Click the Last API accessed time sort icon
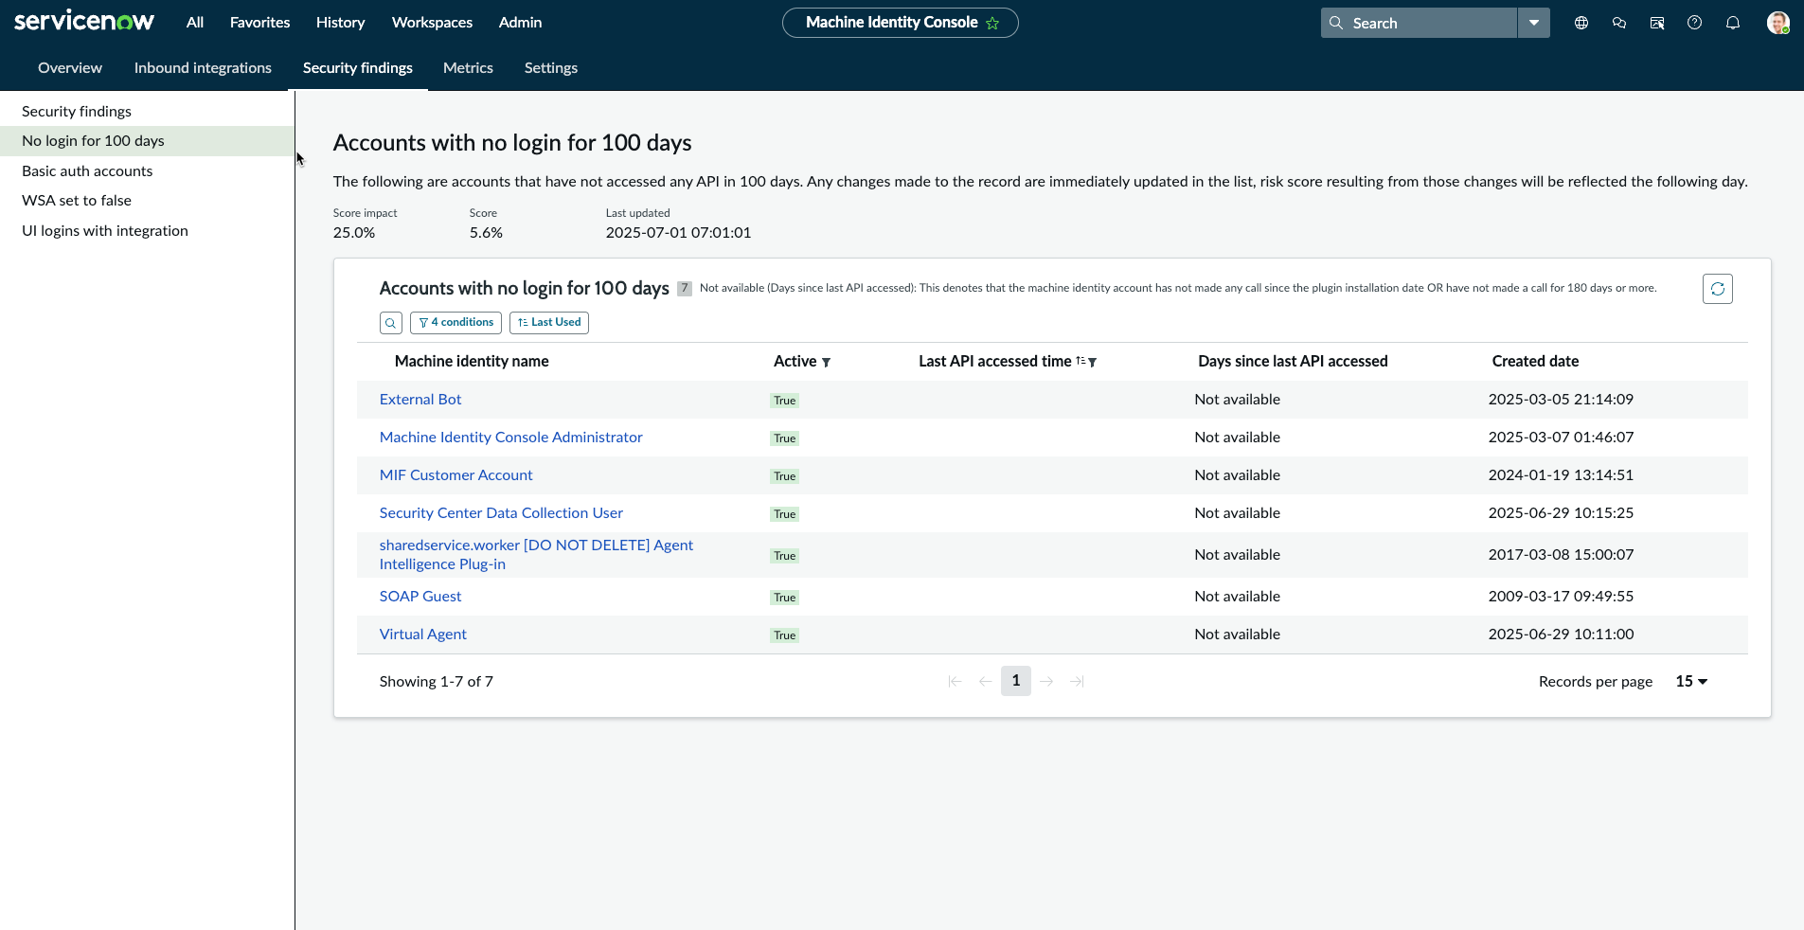The height and width of the screenshot is (930, 1804). tap(1081, 361)
